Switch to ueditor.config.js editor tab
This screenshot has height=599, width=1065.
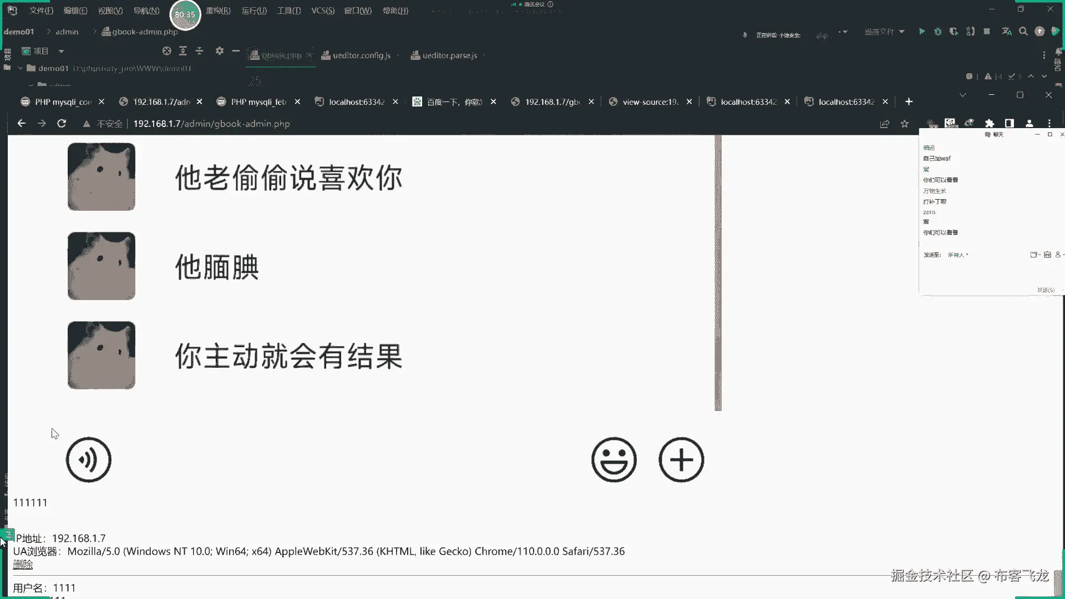click(x=361, y=55)
